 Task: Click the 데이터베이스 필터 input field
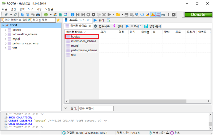click(14, 20)
